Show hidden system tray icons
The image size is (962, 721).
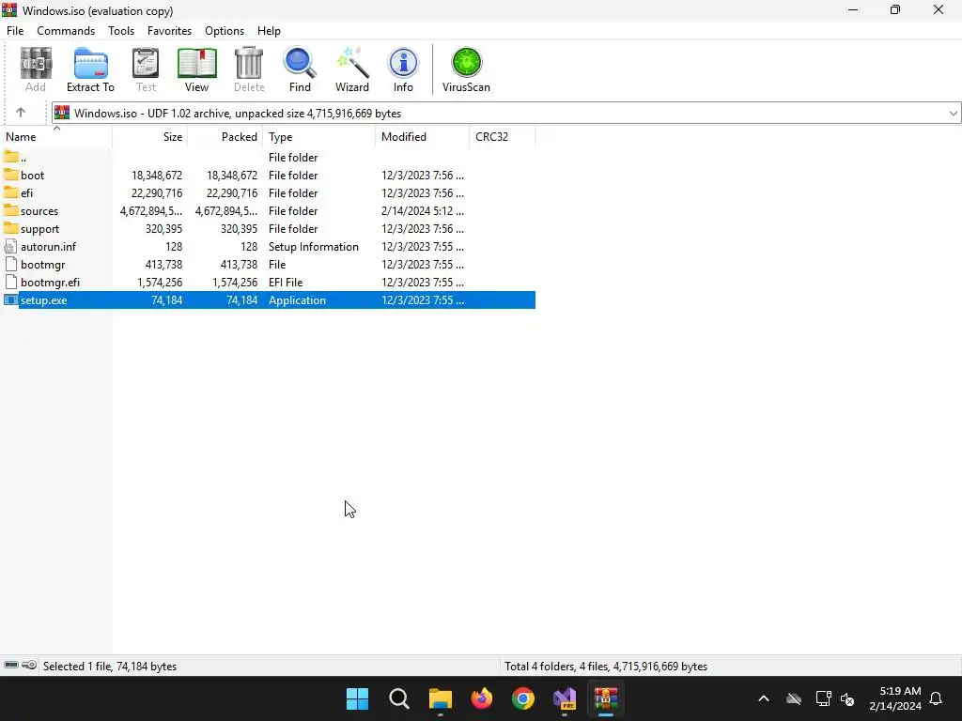click(x=764, y=698)
